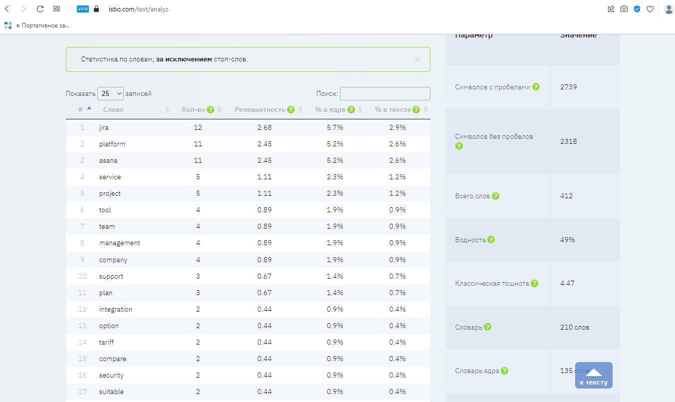
Task: Click the 49% Водность value
Action: pyautogui.click(x=568, y=240)
